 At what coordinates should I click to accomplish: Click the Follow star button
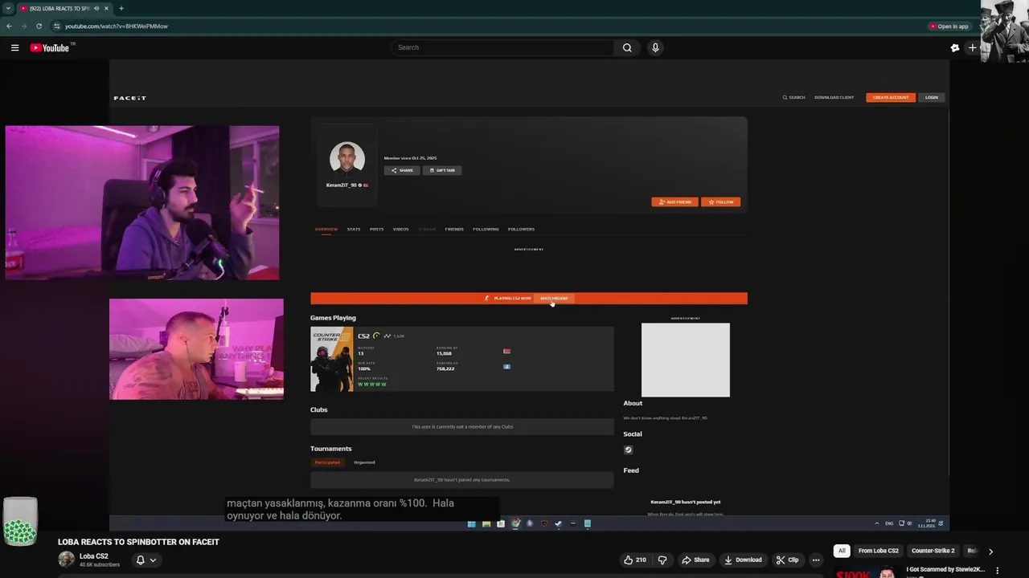click(720, 202)
